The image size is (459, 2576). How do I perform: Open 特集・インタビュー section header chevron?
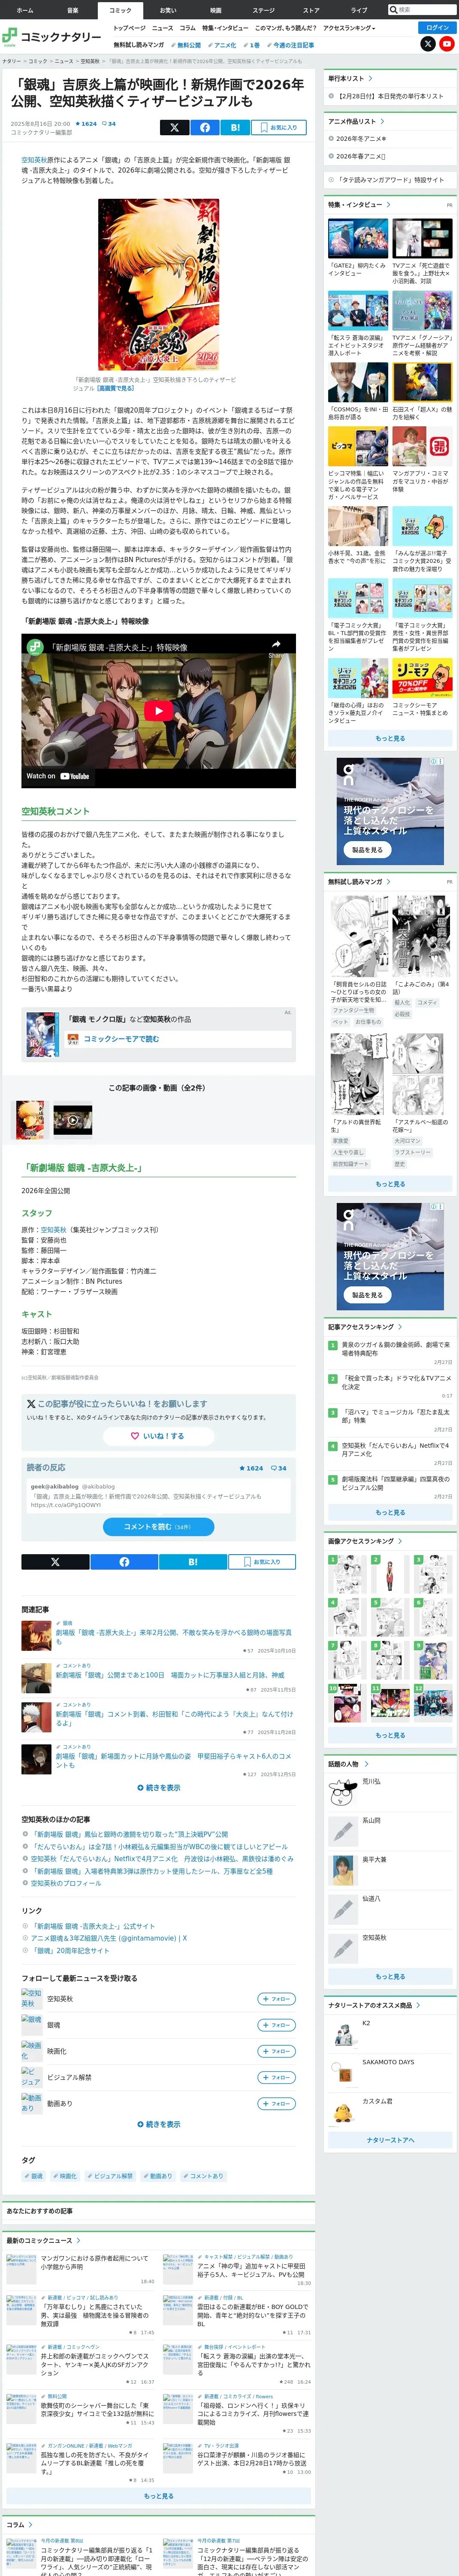[x=387, y=204]
